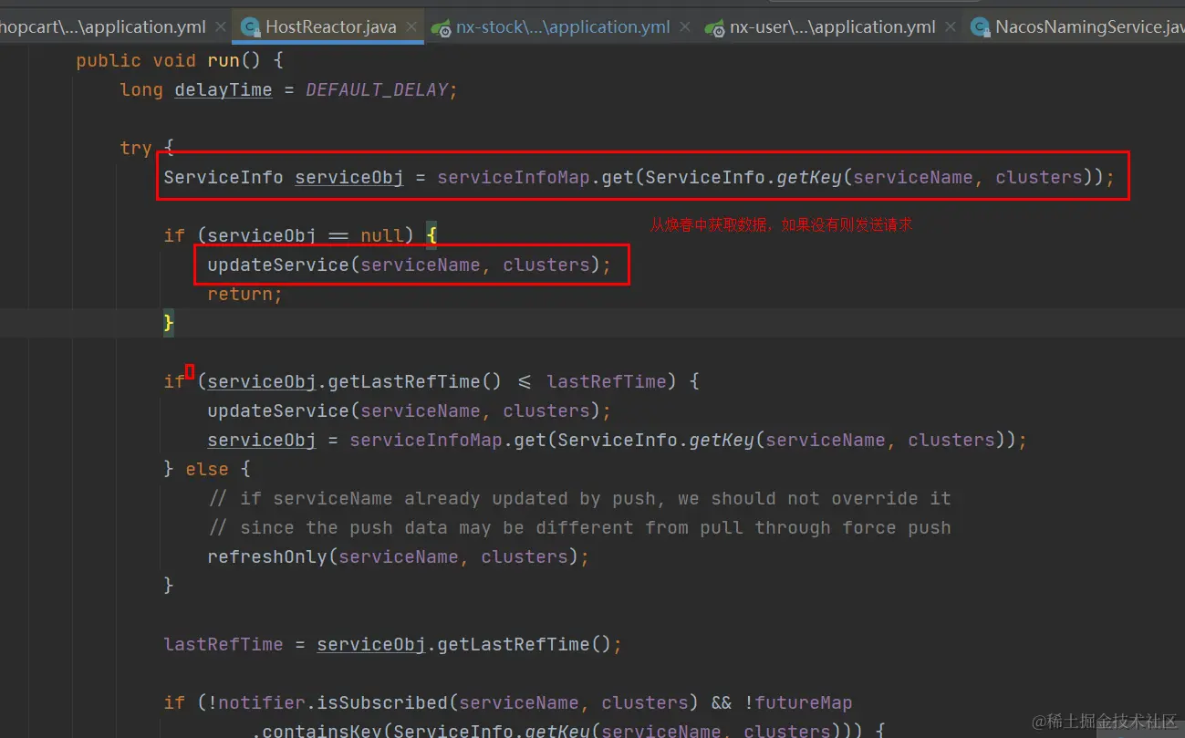Click the HostReactor.java class file icon
The width and height of the screenshot is (1185, 738).
coord(251,27)
